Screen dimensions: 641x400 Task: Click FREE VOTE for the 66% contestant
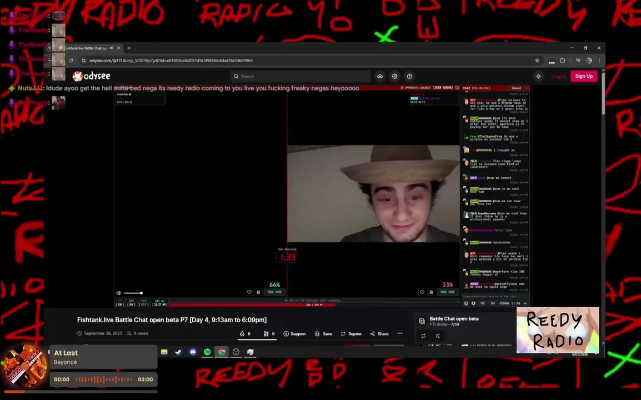[x=275, y=292]
